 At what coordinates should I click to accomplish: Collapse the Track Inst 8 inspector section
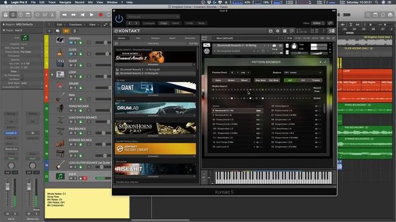4,30
